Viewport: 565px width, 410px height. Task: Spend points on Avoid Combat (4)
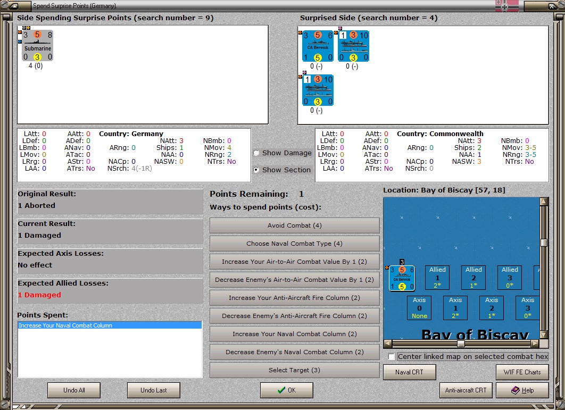tap(294, 225)
